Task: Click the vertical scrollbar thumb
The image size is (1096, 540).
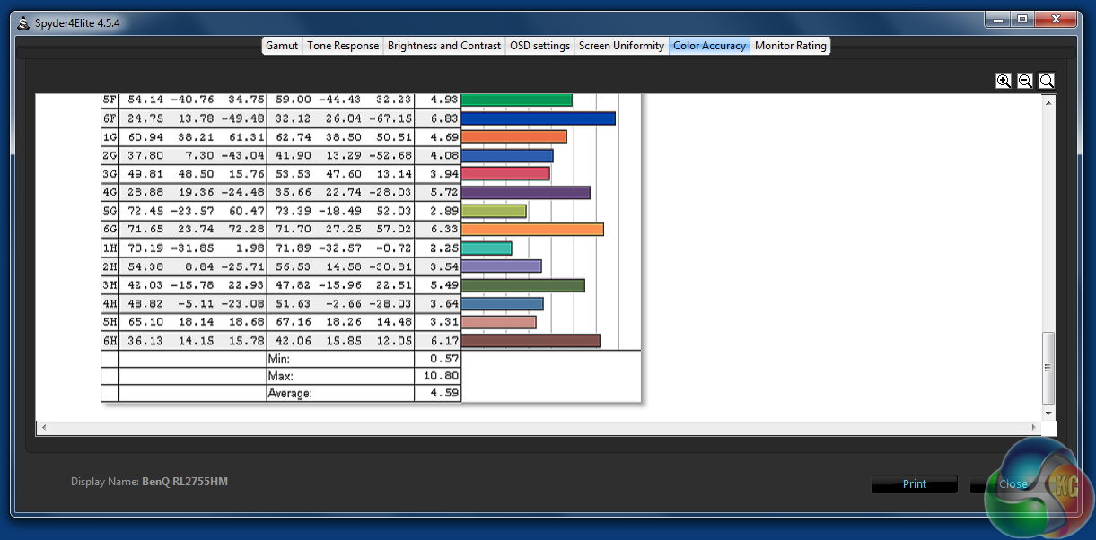Action: click(x=1049, y=368)
